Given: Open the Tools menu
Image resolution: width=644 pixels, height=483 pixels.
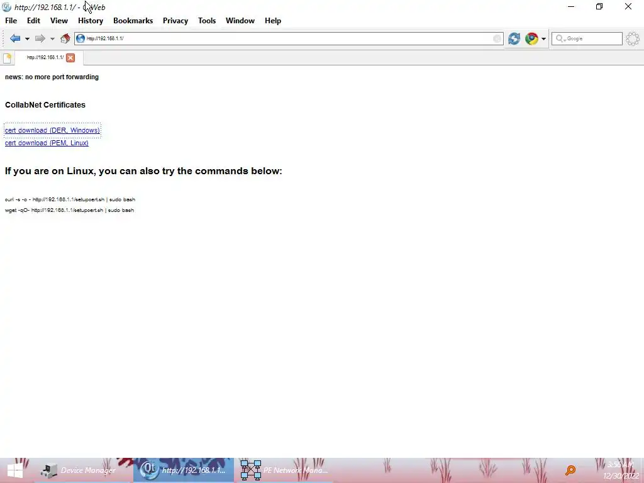Looking at the screenshot, I should pos(207,21).
